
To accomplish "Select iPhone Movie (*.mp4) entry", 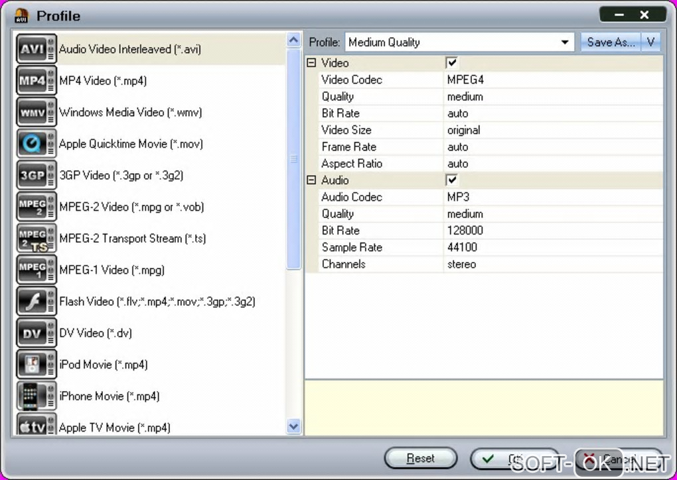I will [x=150, y=396].
